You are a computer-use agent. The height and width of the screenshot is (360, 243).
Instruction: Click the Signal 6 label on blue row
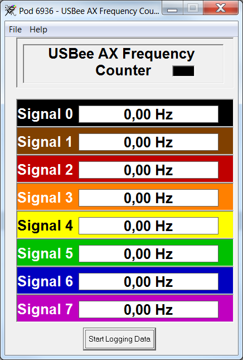(x=45, y=282)
